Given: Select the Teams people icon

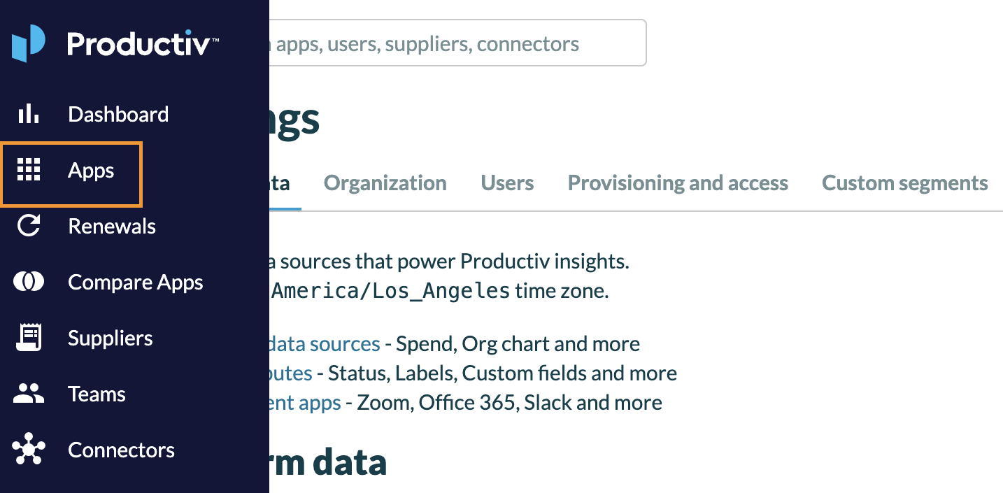Looking at the screenshot, I should [29, 393].
